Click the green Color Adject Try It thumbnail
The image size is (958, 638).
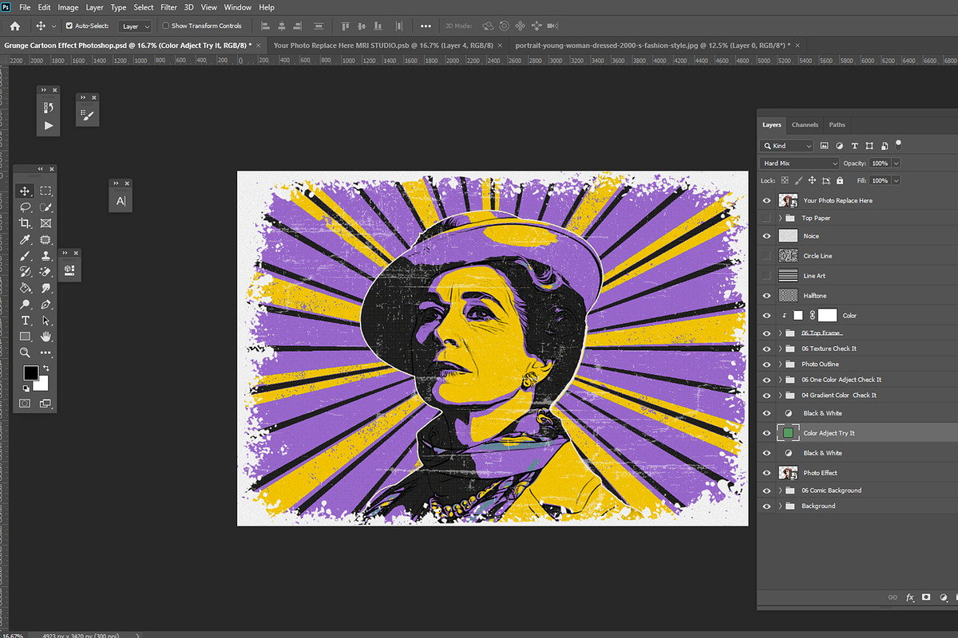pos(788,433)
